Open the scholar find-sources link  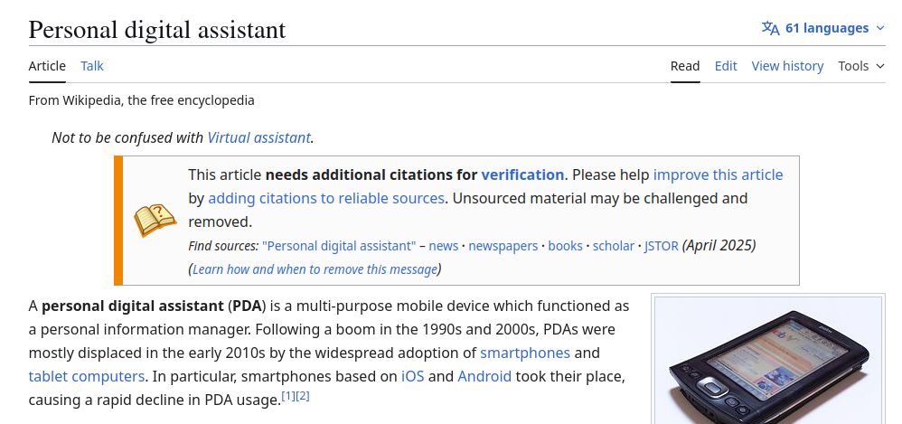point(613,246)
